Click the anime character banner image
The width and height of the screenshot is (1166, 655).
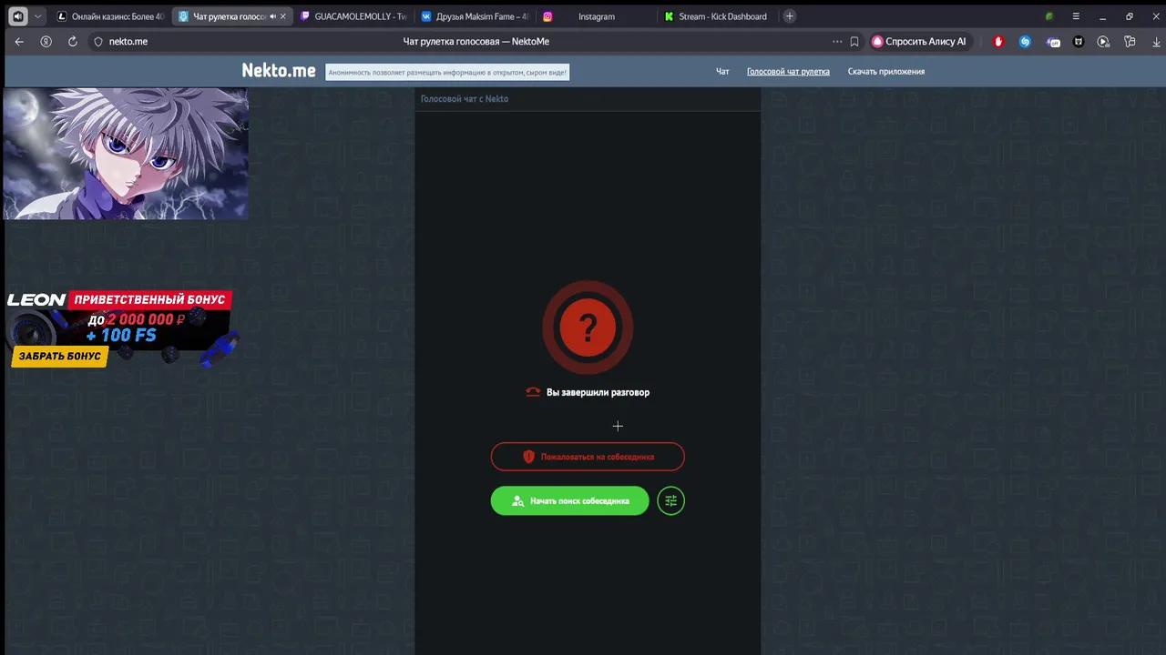[126, 154]
